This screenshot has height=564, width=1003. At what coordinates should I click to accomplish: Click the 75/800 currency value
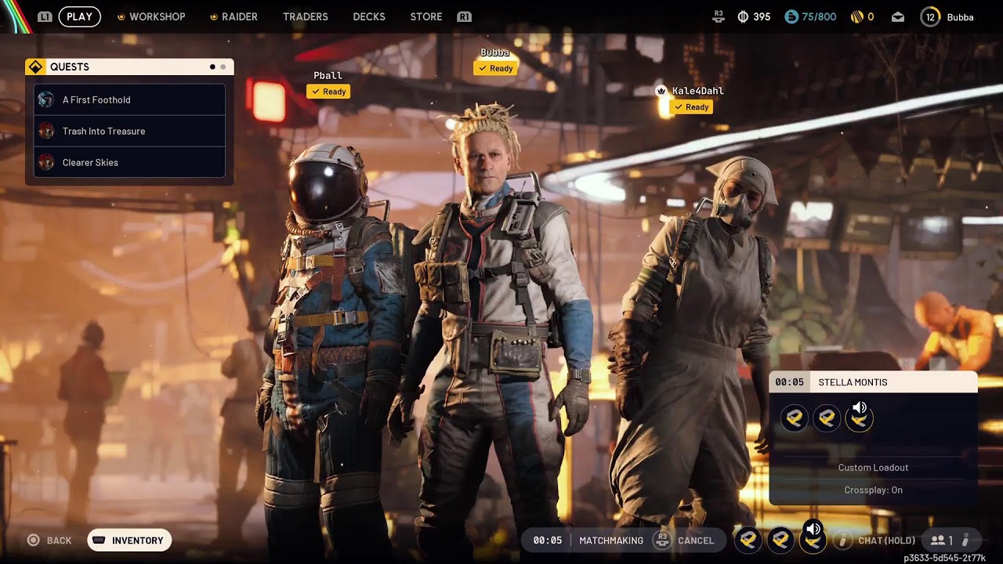[x=819, y=16]
